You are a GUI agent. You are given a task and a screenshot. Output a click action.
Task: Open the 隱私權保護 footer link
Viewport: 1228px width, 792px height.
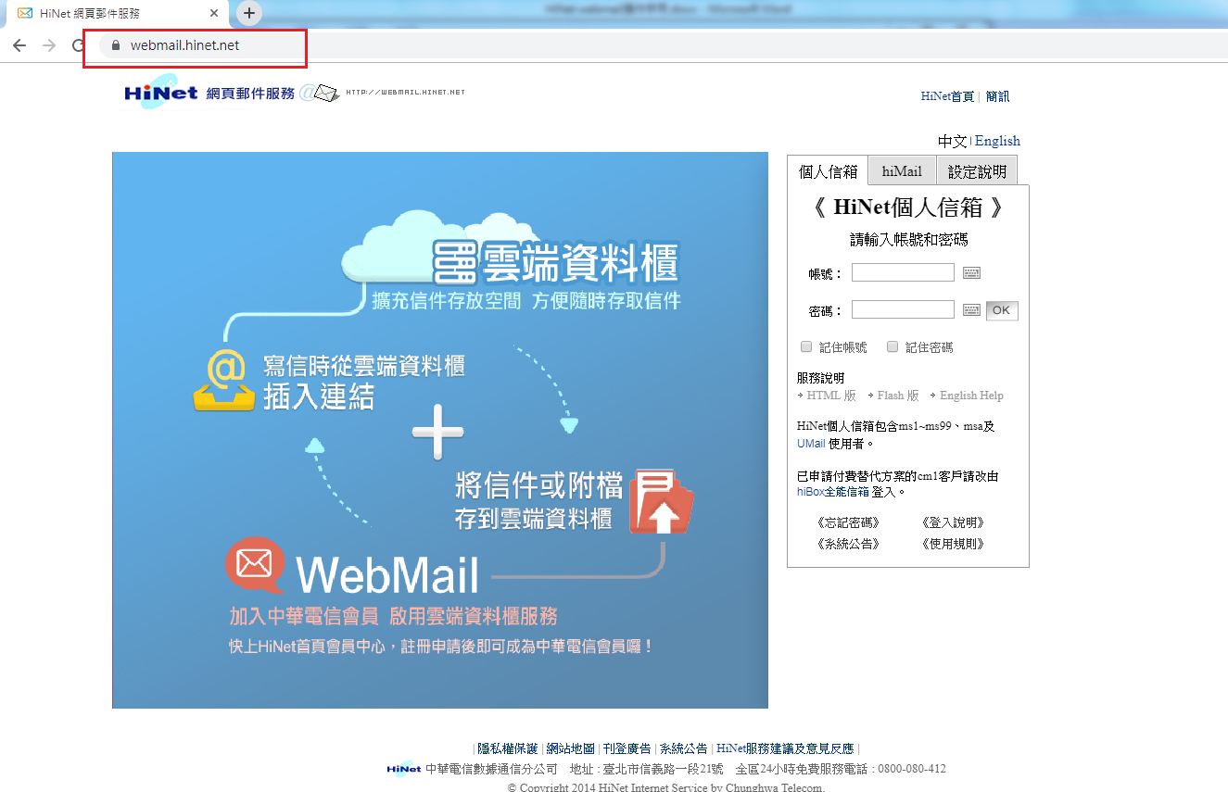tap(508, 748)
